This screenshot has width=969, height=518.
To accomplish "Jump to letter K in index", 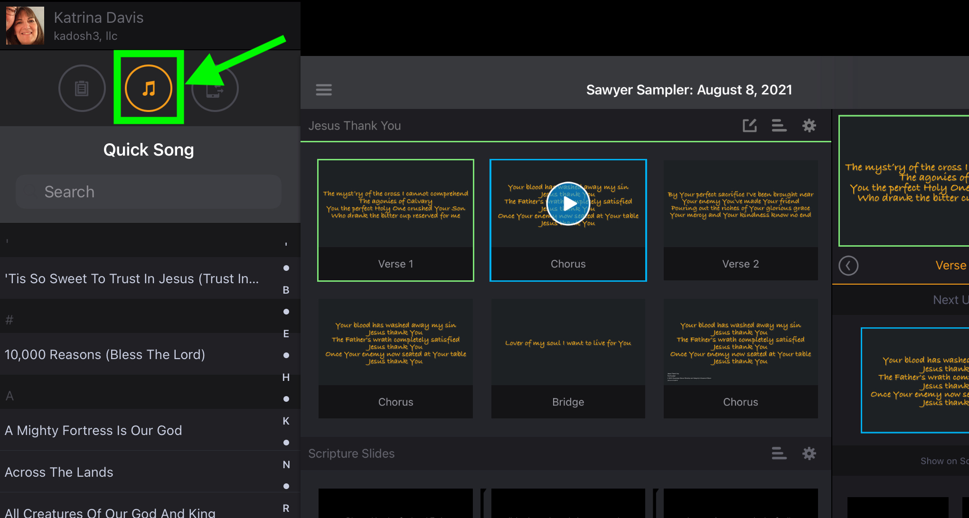I will [286, 421].
